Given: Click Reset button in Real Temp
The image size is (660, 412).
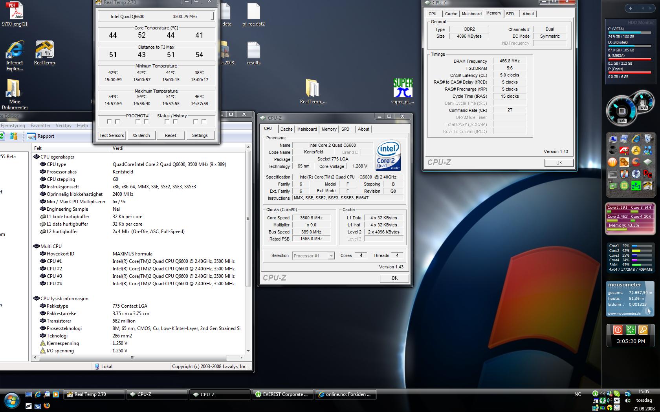Looking at the screenshot, I should click(x=170, y=135).
